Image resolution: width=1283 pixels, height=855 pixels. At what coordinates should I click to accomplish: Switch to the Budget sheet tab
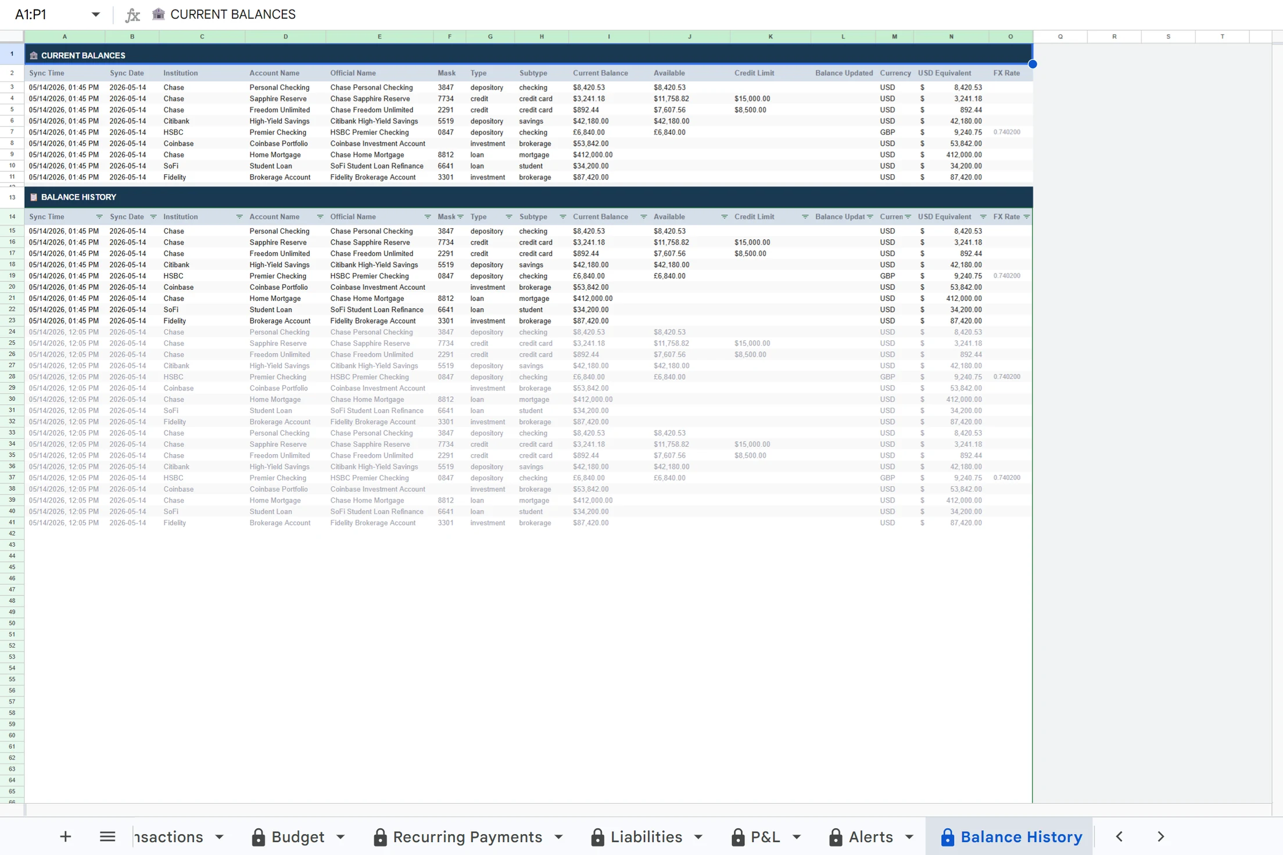[298, 837]
